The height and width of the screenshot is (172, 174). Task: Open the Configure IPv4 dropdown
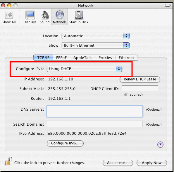pyautogui.click(x=85, y=69)
